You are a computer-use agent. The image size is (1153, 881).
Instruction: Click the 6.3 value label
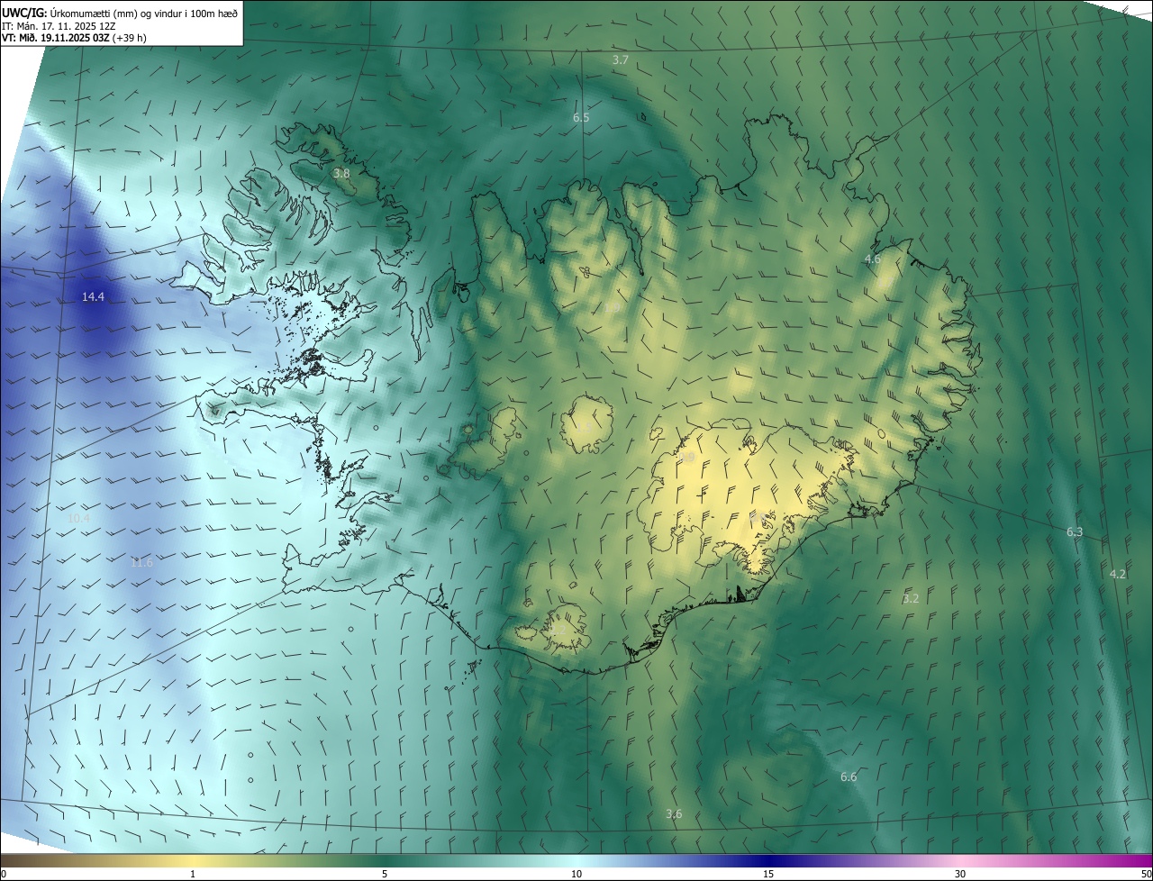click(x=1075, y=532)
